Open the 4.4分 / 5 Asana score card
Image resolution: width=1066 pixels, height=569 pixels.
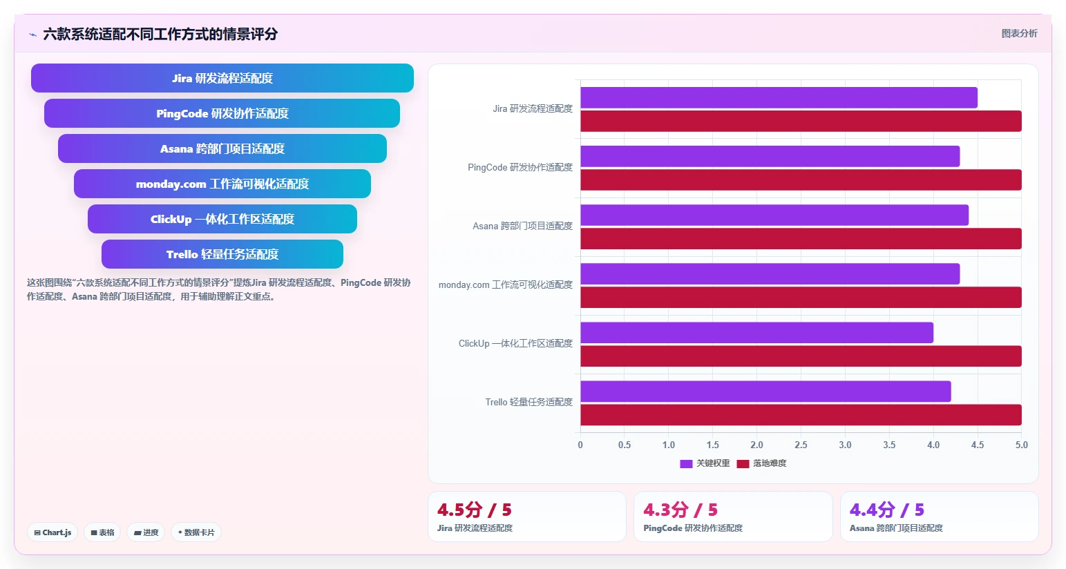point(940,517)
